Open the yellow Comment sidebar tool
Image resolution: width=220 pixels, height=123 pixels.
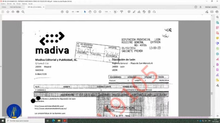click(x=217, y=38)
